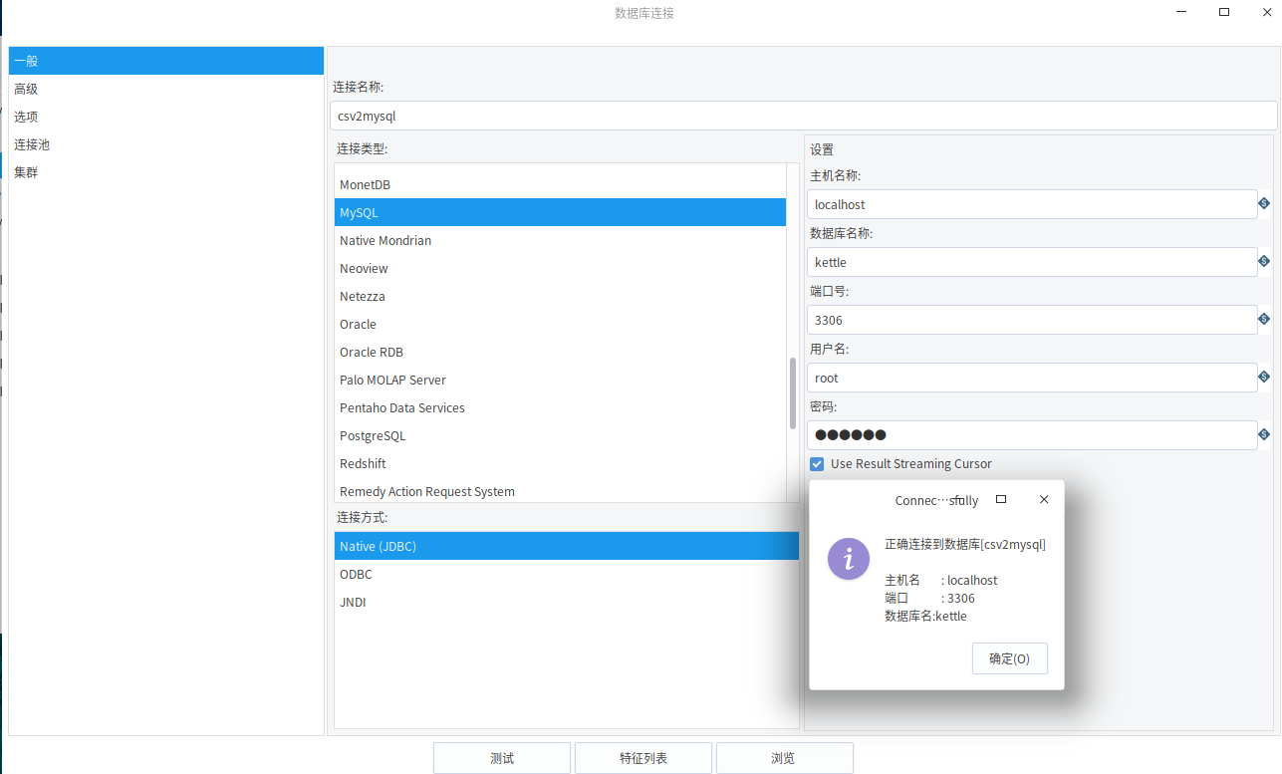1282x774 pixels.
Task: Open the 集群 configuration page
Action: click(x=26, y=171)
